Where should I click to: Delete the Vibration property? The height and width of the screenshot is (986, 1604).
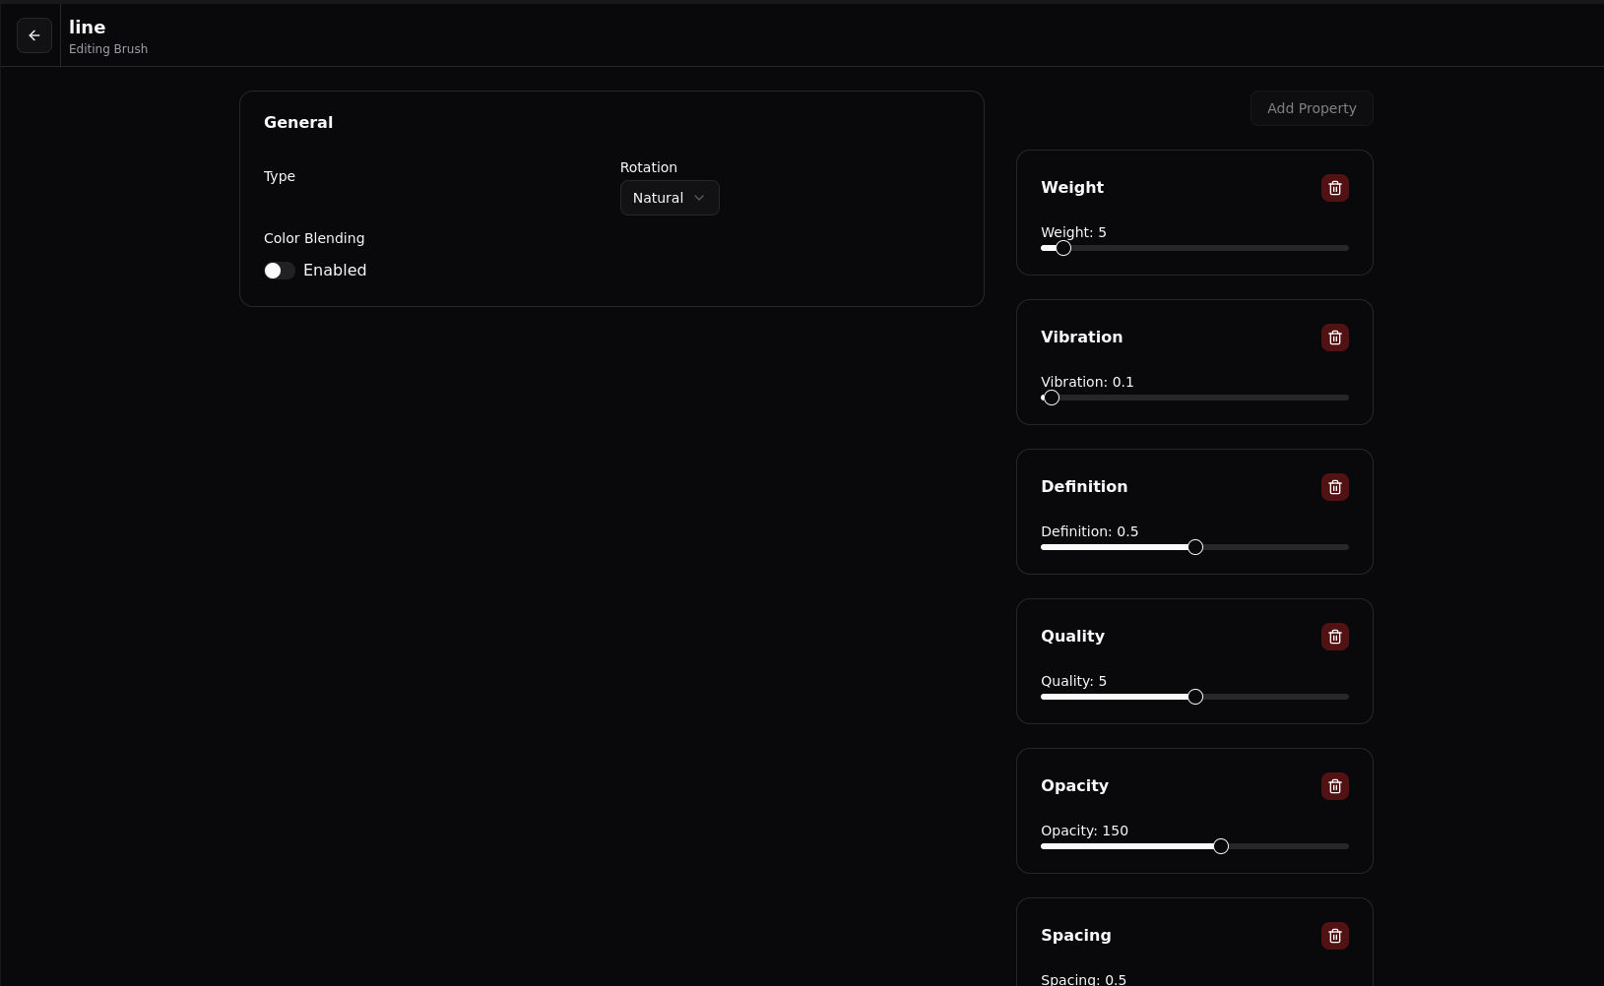point(1334,338)
